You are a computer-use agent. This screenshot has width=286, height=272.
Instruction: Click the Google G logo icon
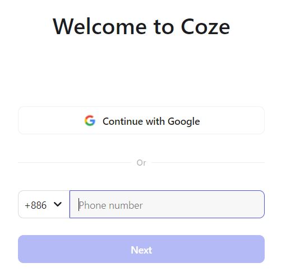(x=90, y=120)
